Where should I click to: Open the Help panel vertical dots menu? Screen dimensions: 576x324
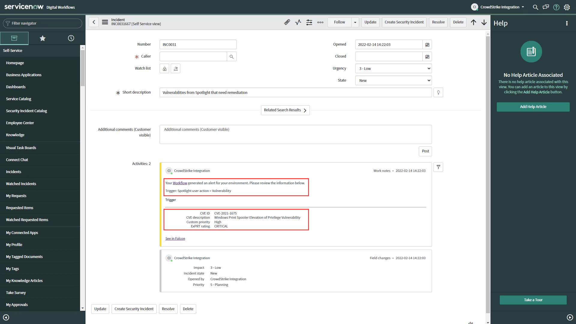pyautogui.click(x=567, y=23)
